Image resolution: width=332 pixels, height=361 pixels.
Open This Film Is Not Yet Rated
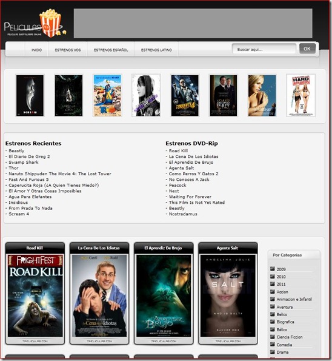point(196,203)
